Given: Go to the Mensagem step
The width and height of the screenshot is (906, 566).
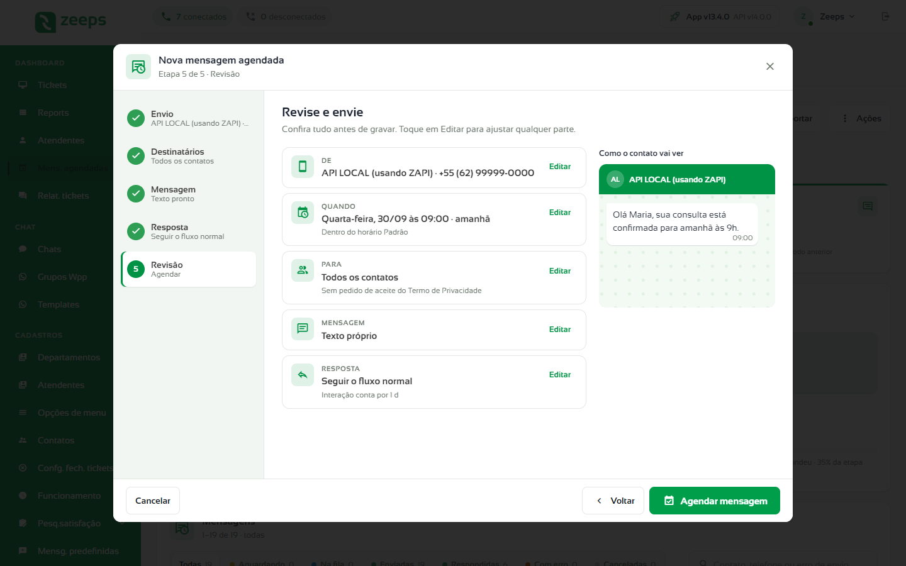Looking at the screenshot, I should coord(188,194).
